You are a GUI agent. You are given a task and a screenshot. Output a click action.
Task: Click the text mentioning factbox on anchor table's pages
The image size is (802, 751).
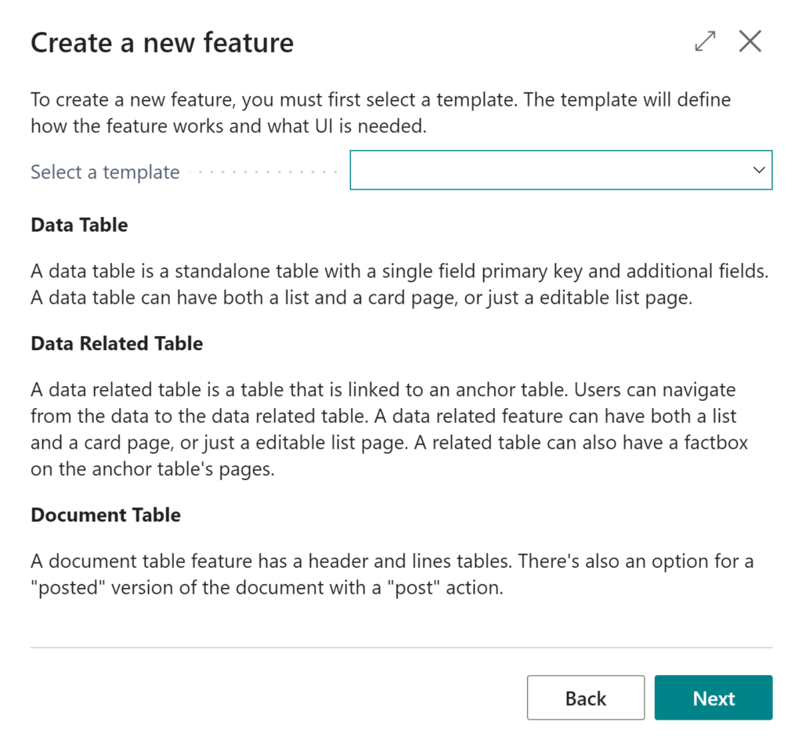[x=388, y=455]
